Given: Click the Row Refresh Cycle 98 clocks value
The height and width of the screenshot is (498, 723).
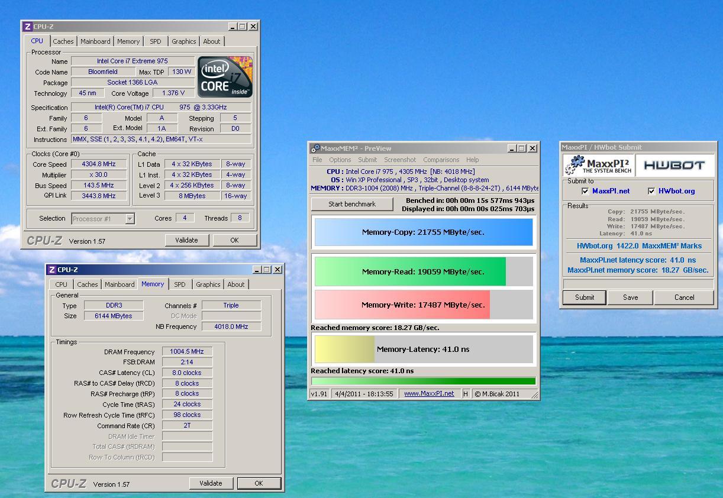Looking at the screenshot, I should [187, 415].
